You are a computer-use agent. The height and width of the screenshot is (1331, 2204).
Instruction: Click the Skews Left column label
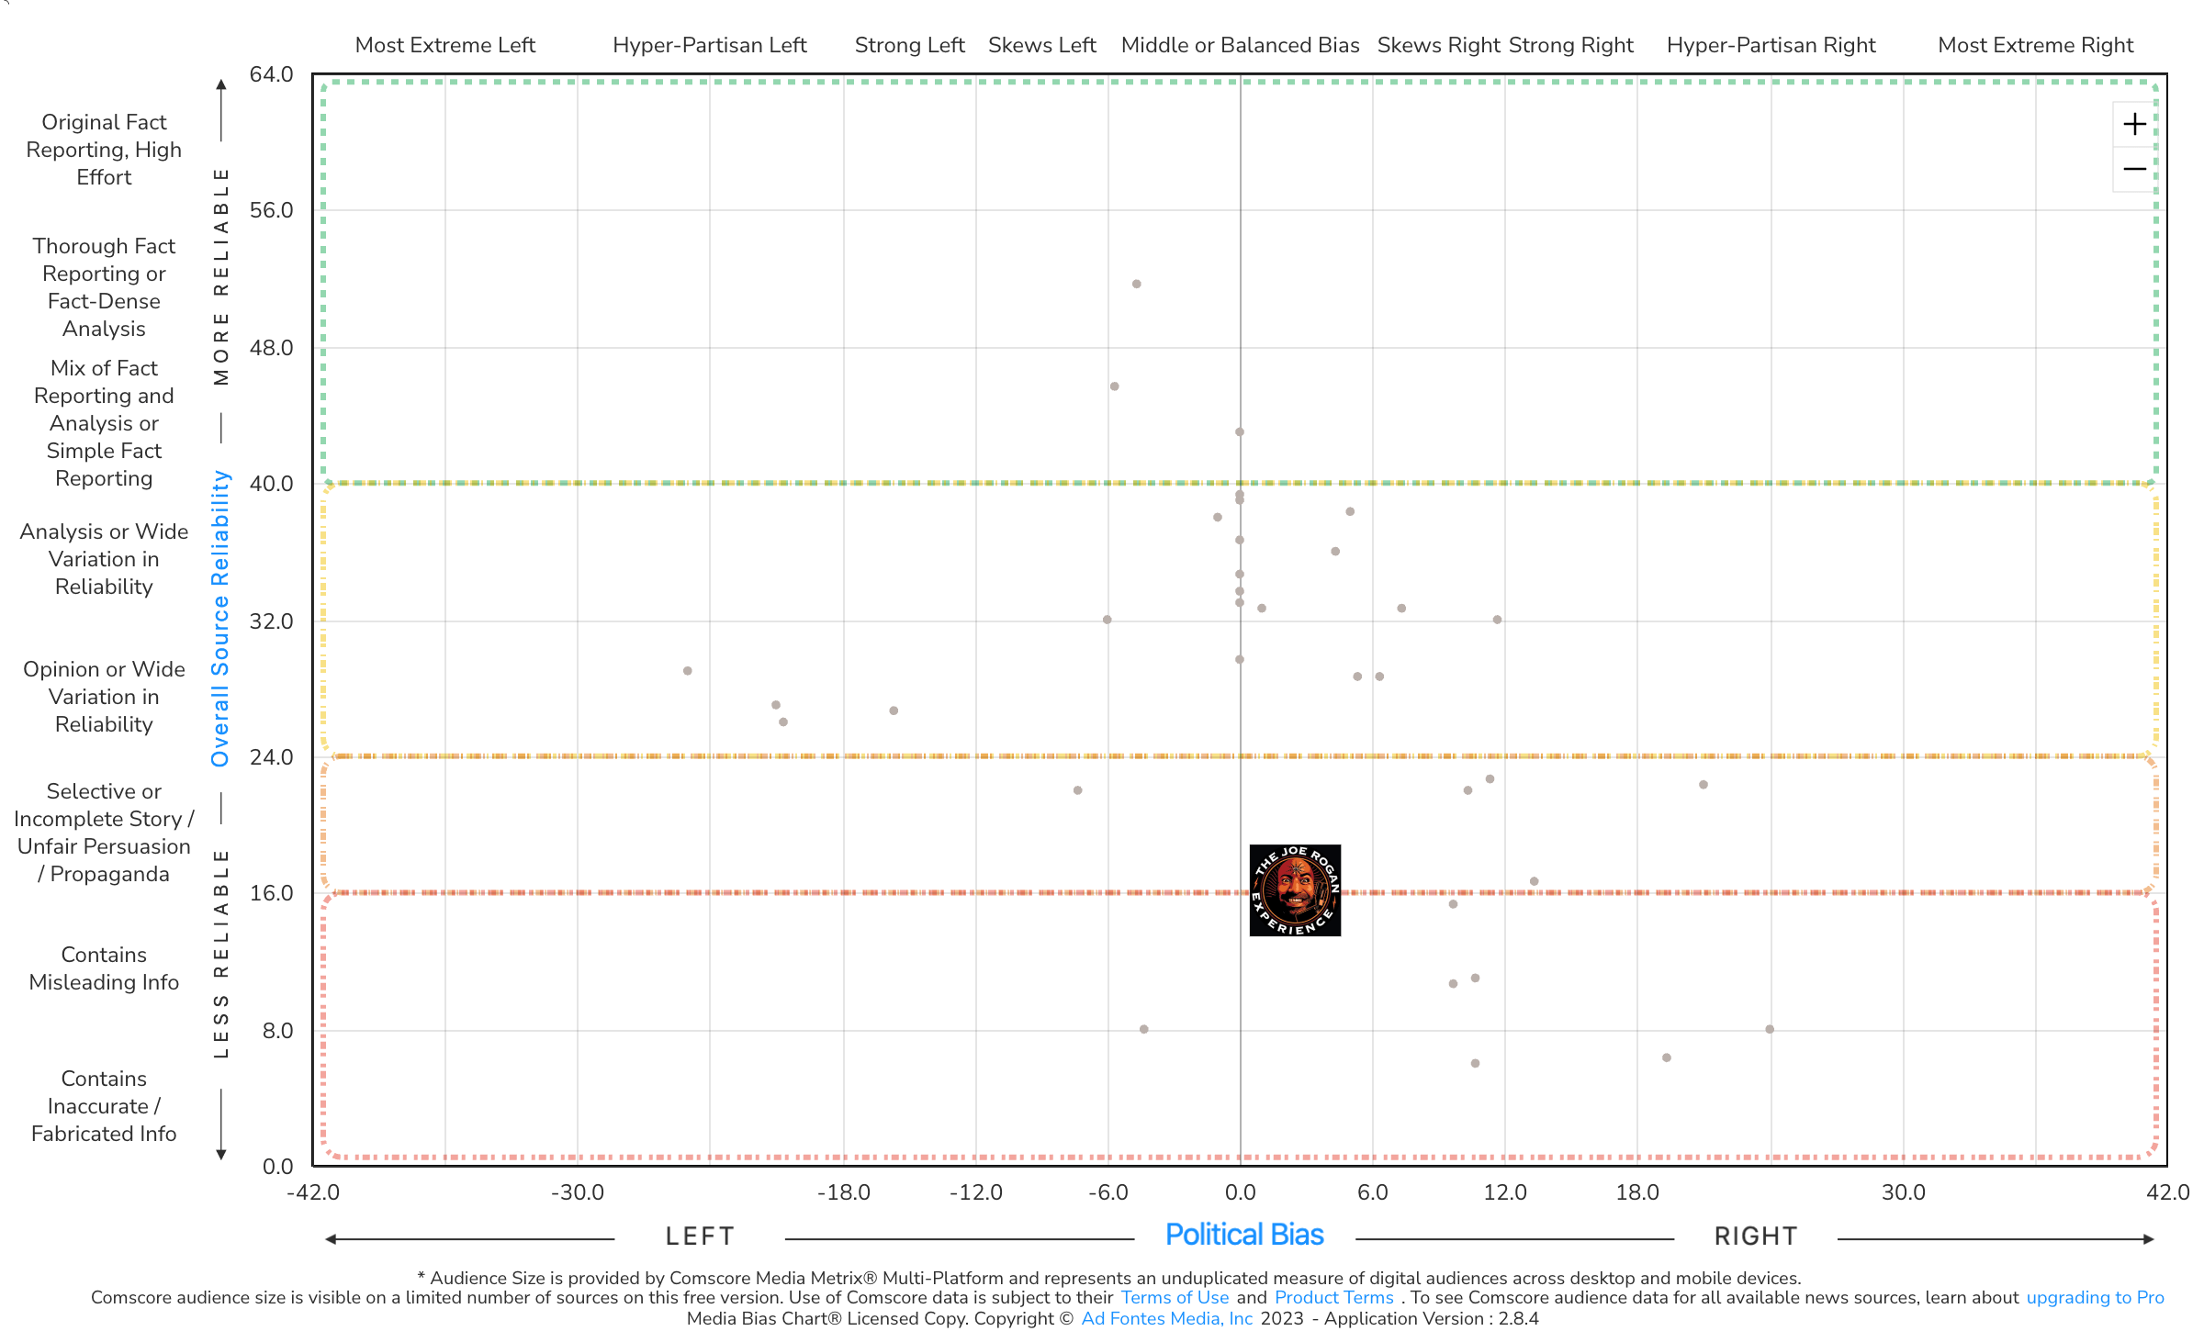click(x=1042, y=45)
